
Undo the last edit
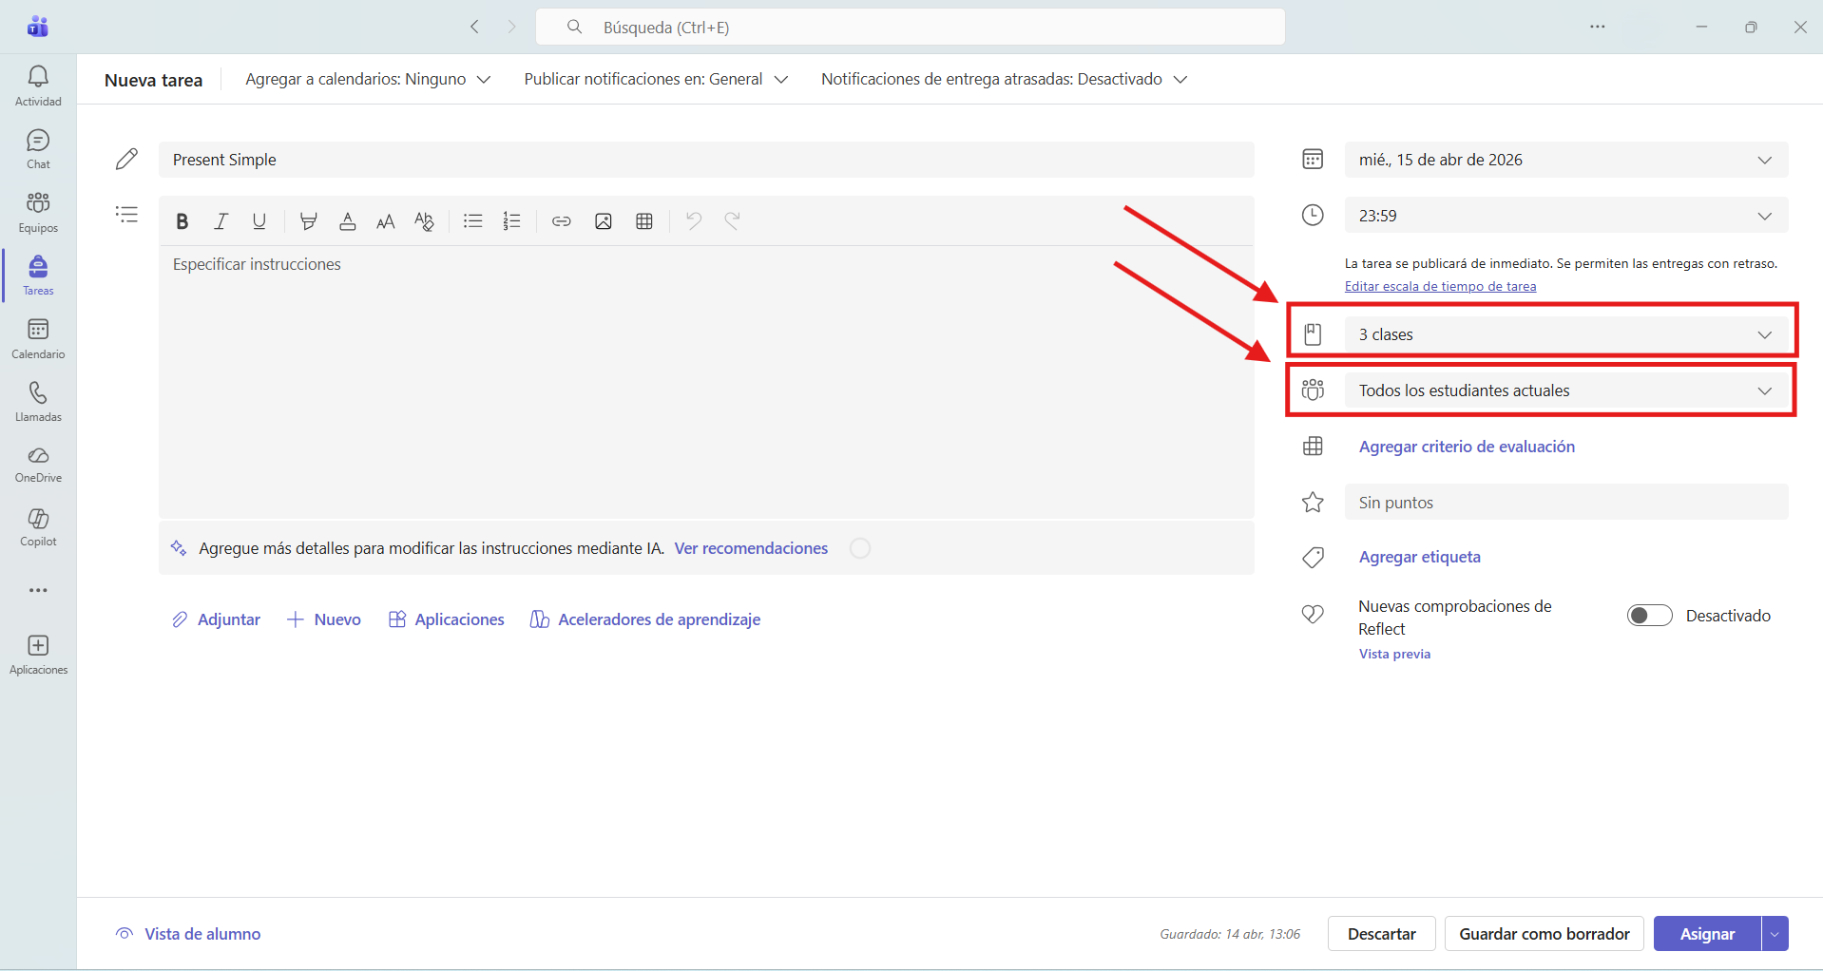click(x=694, y=221)
